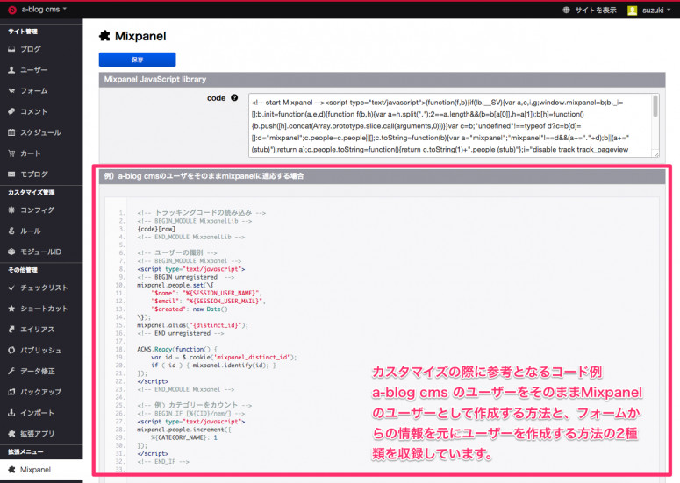Go to フォーム in the sidebar
The image size is (680, 483).
click(x=33, y=91)
